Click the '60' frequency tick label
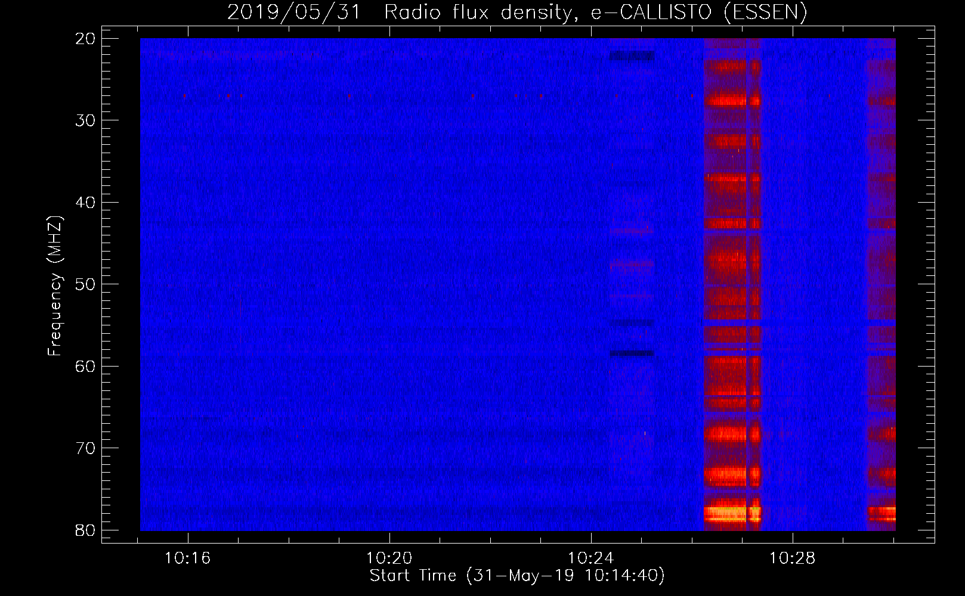 [x=85, y=366]
